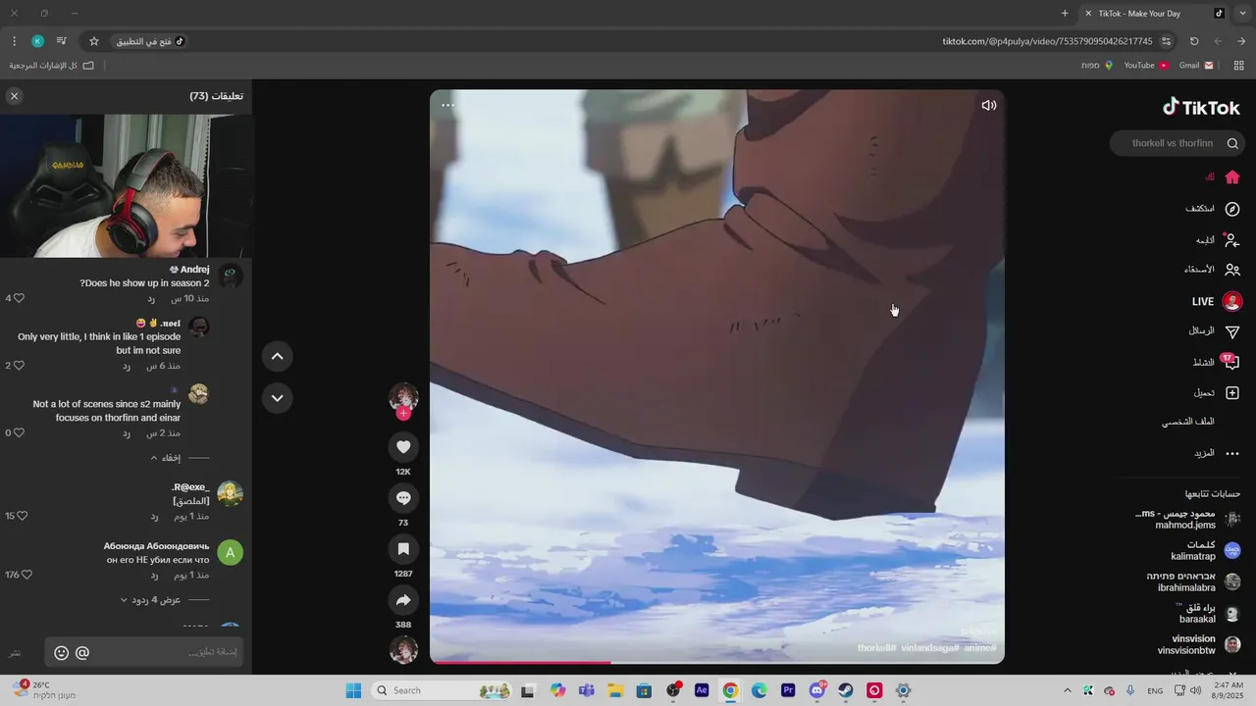Like Абоюнда's comment with 176 likes
Viewport: 1256px width, 706px height.
click(x=26, y=575)
